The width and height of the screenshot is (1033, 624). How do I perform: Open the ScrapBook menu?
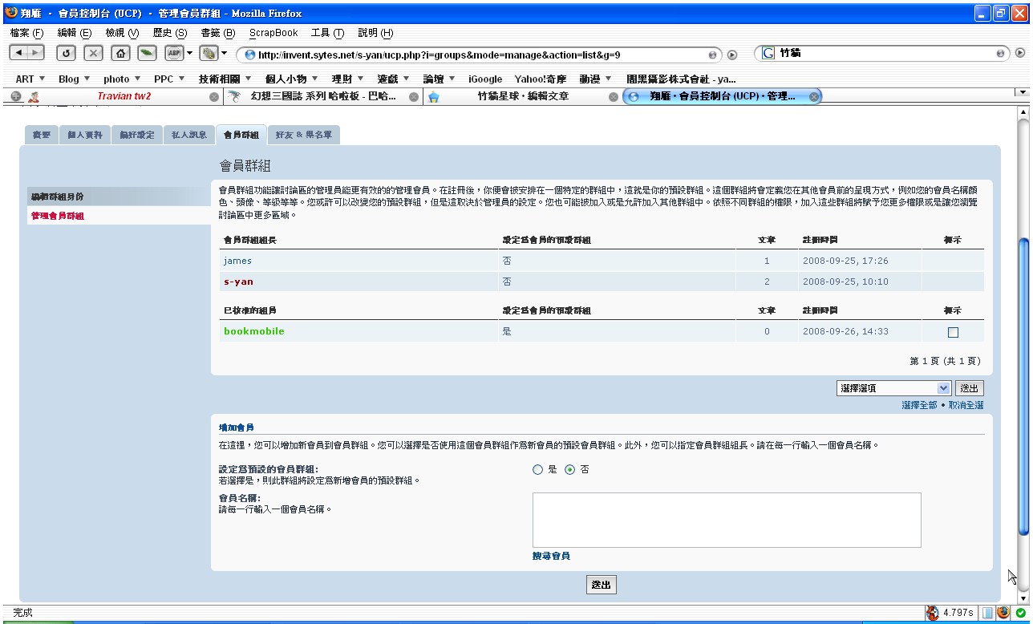pos(273,33)
